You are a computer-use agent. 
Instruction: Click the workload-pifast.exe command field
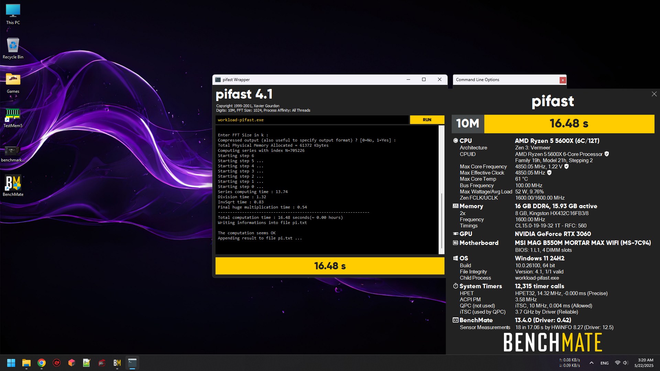(x=312, y=120)
